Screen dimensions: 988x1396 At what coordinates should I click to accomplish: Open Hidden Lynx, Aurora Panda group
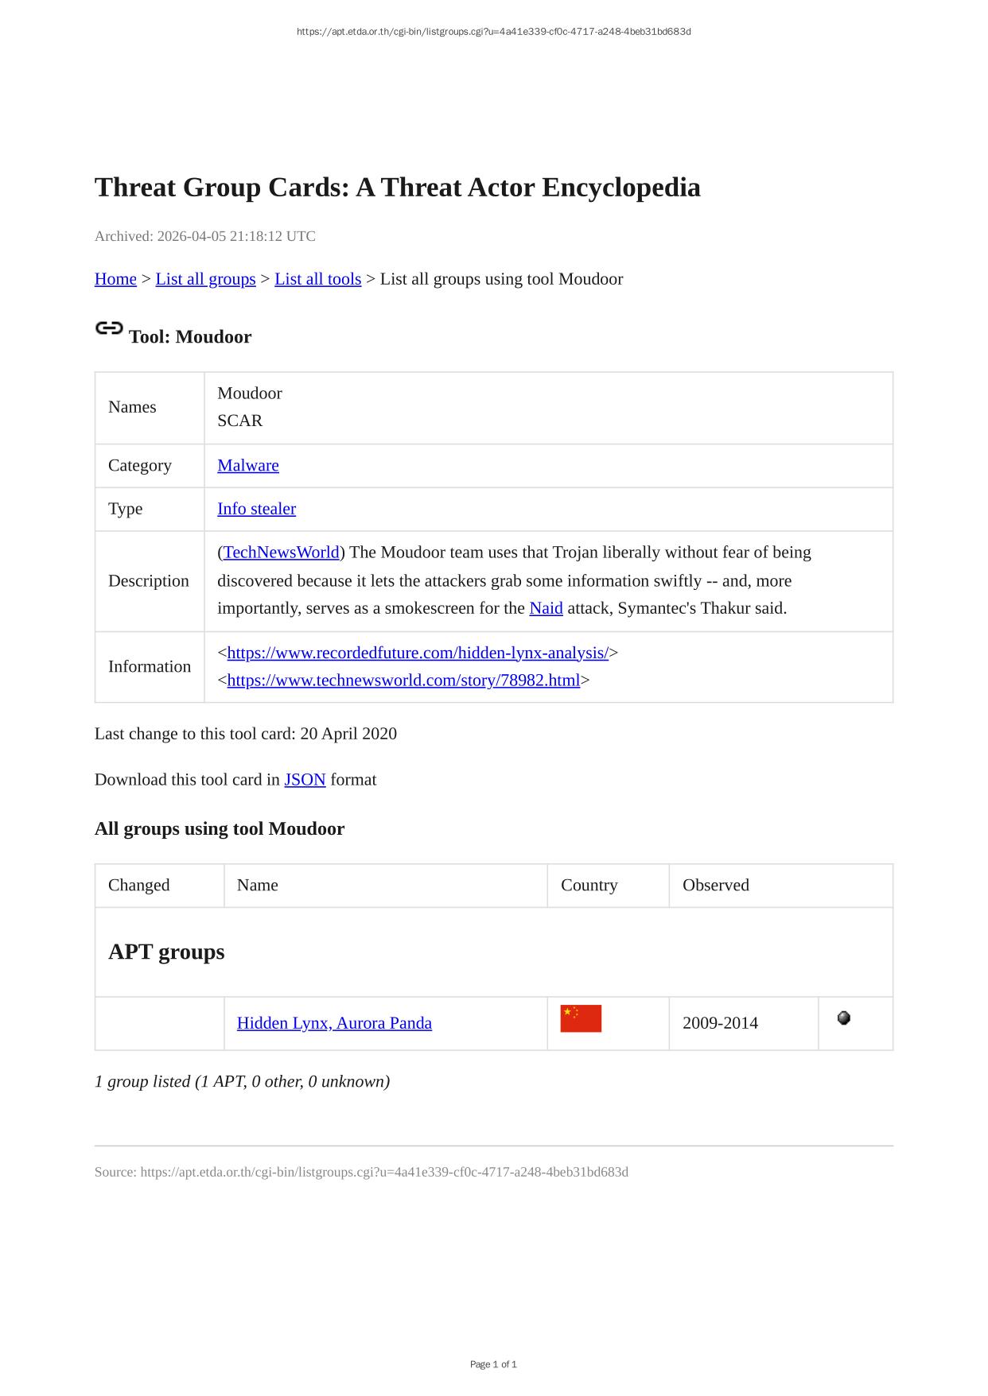click(x=334, y=1023)
